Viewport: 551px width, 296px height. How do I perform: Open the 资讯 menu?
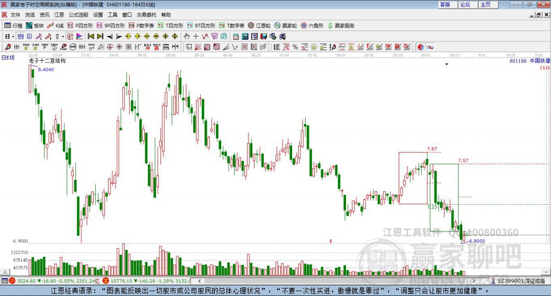point(44,15)
